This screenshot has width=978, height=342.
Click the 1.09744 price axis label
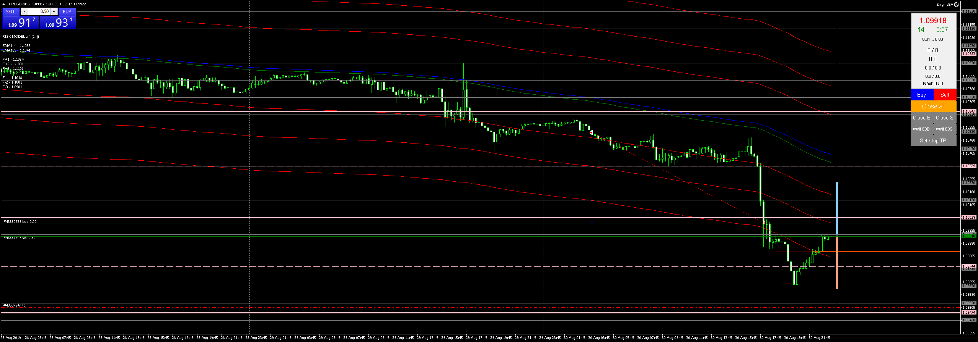(969, 266)
